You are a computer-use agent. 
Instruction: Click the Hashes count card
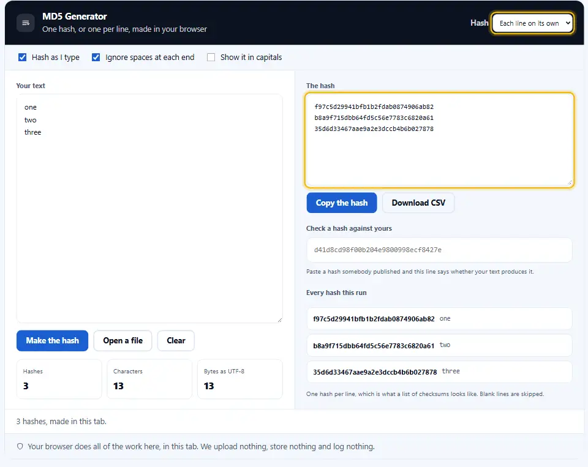coord(59,379)
